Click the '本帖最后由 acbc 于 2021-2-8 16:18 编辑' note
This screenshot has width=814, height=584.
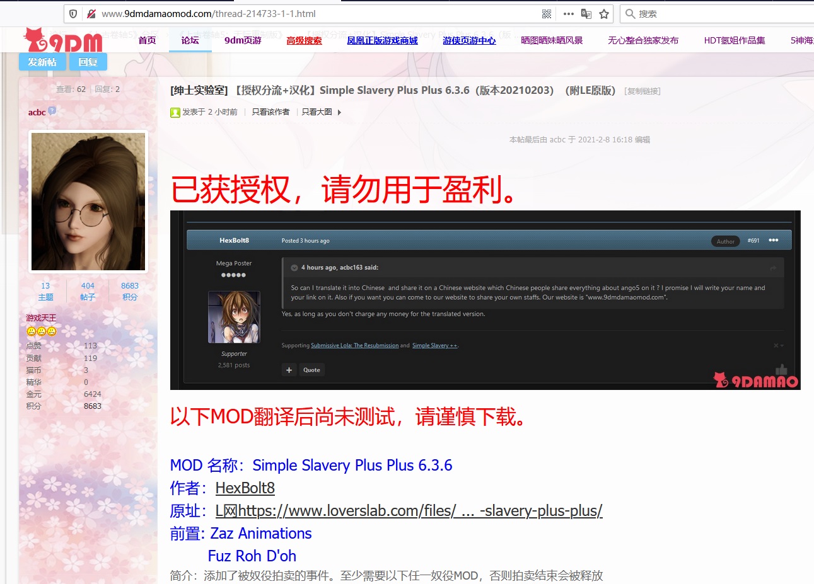tap(579, 140)
